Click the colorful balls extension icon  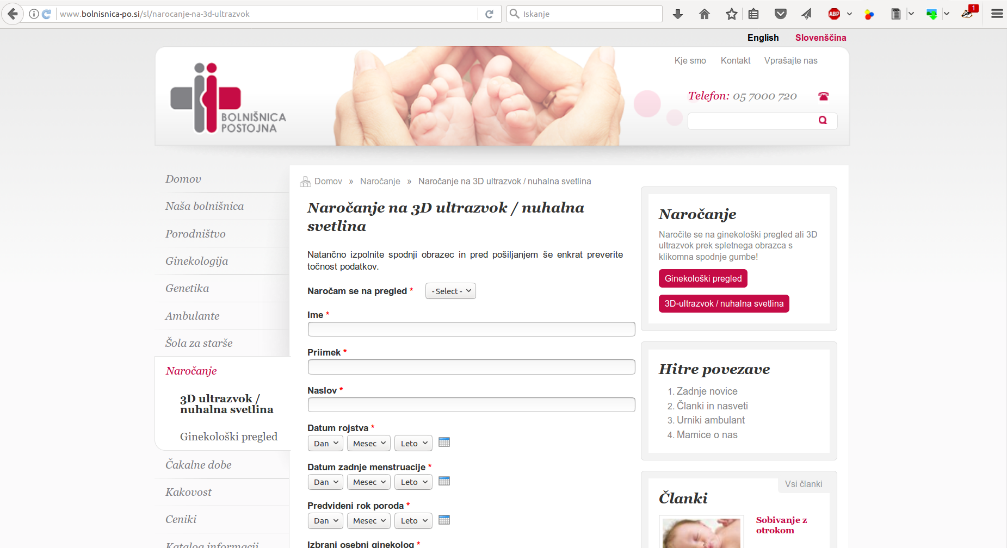tap(869, 14)
